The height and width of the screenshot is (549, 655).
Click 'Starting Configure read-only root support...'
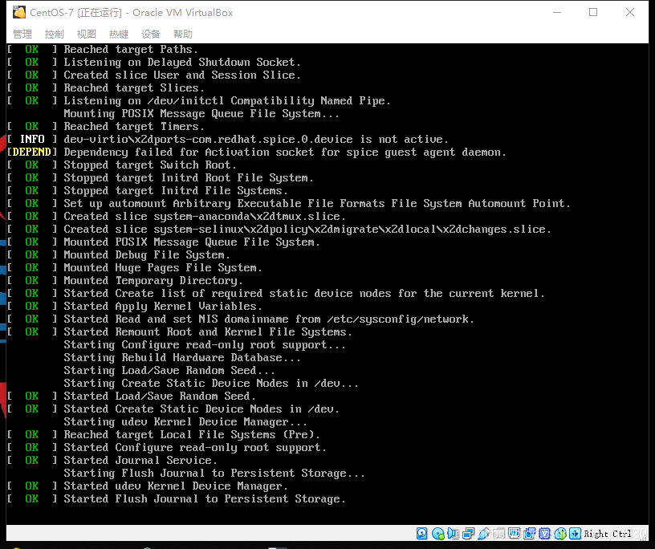coord(205,345)
